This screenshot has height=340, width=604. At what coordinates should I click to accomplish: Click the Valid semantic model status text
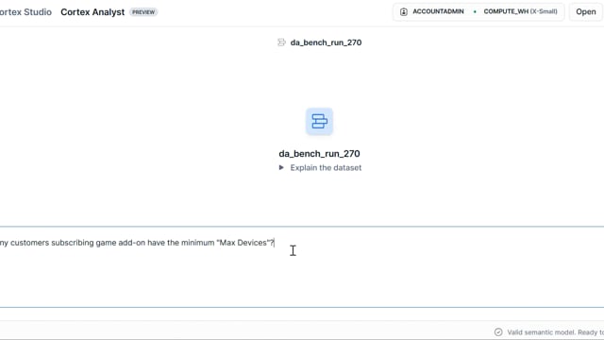[555, 331]
